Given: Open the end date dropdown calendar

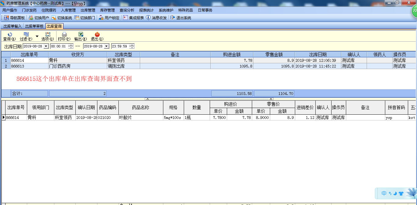Looking at the screenshot, I should click(107, 46).
